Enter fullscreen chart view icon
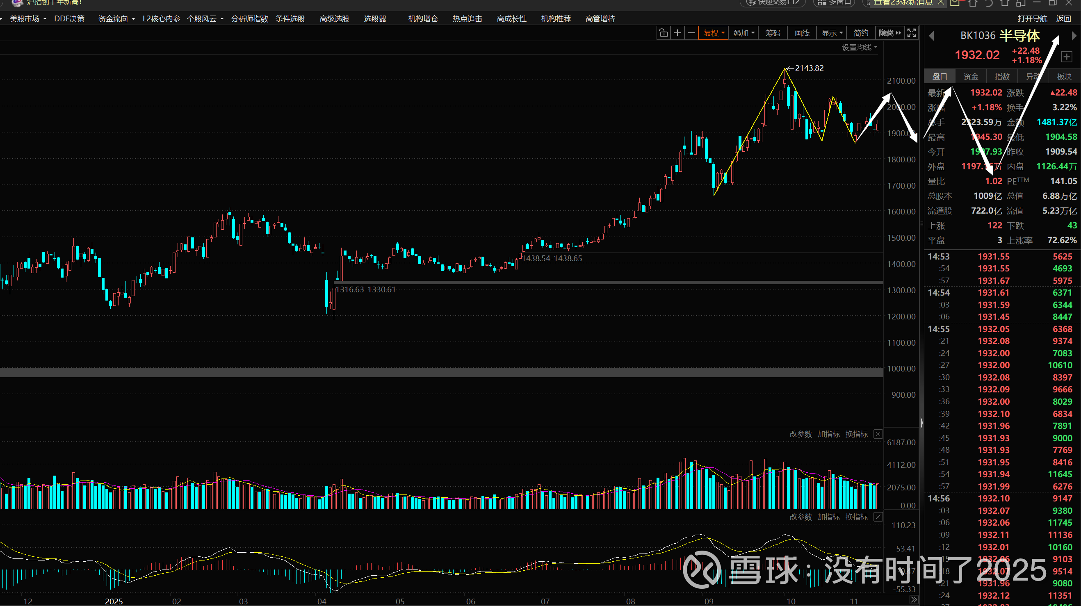 (x=912, y=33)
